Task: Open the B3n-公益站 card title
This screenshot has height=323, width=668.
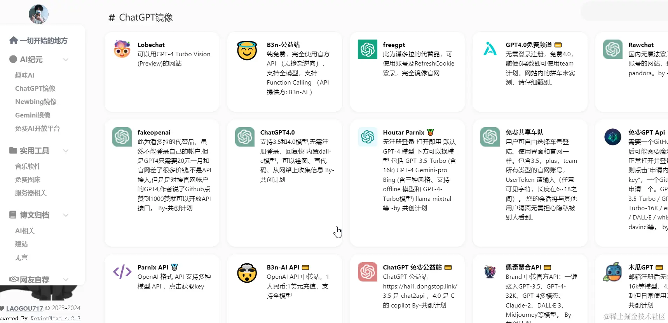Action: tap(283, 45)
